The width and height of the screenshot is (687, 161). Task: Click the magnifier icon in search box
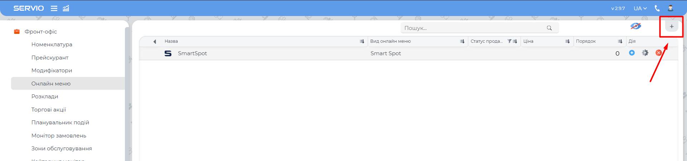[549, 28]
